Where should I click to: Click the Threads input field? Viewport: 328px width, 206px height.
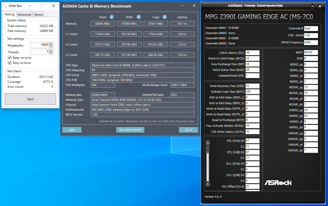[40, 52]
